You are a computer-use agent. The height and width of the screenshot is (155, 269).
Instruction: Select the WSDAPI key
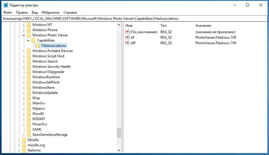coord(38,119)
